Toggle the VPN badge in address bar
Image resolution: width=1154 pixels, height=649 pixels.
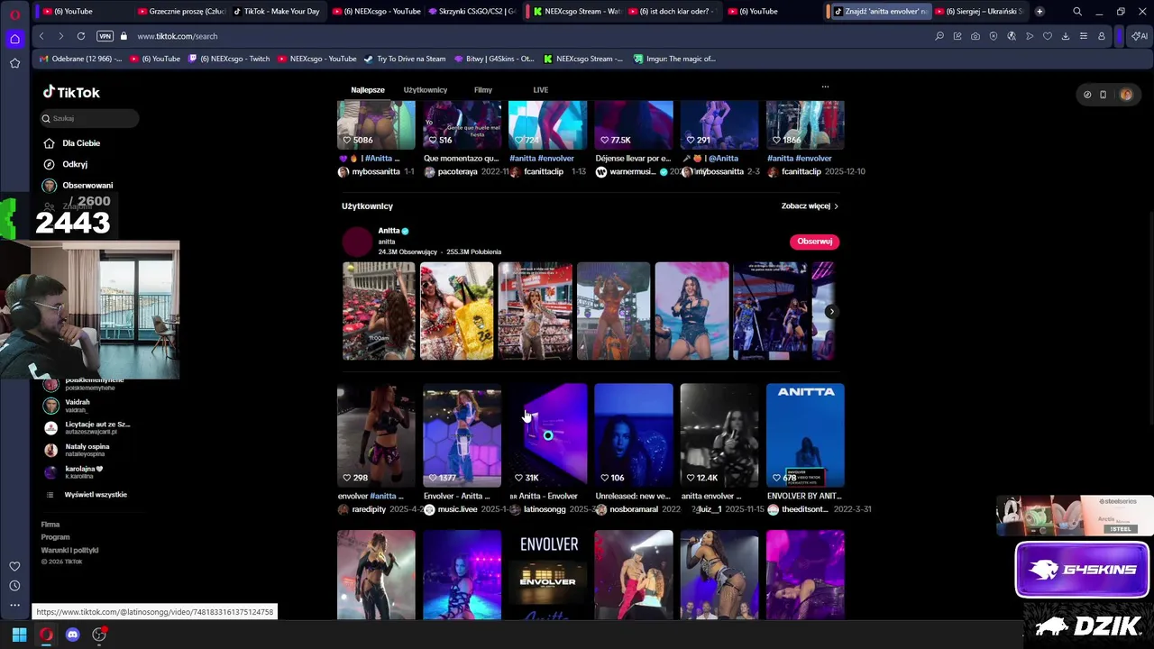[x=105, y=36]
